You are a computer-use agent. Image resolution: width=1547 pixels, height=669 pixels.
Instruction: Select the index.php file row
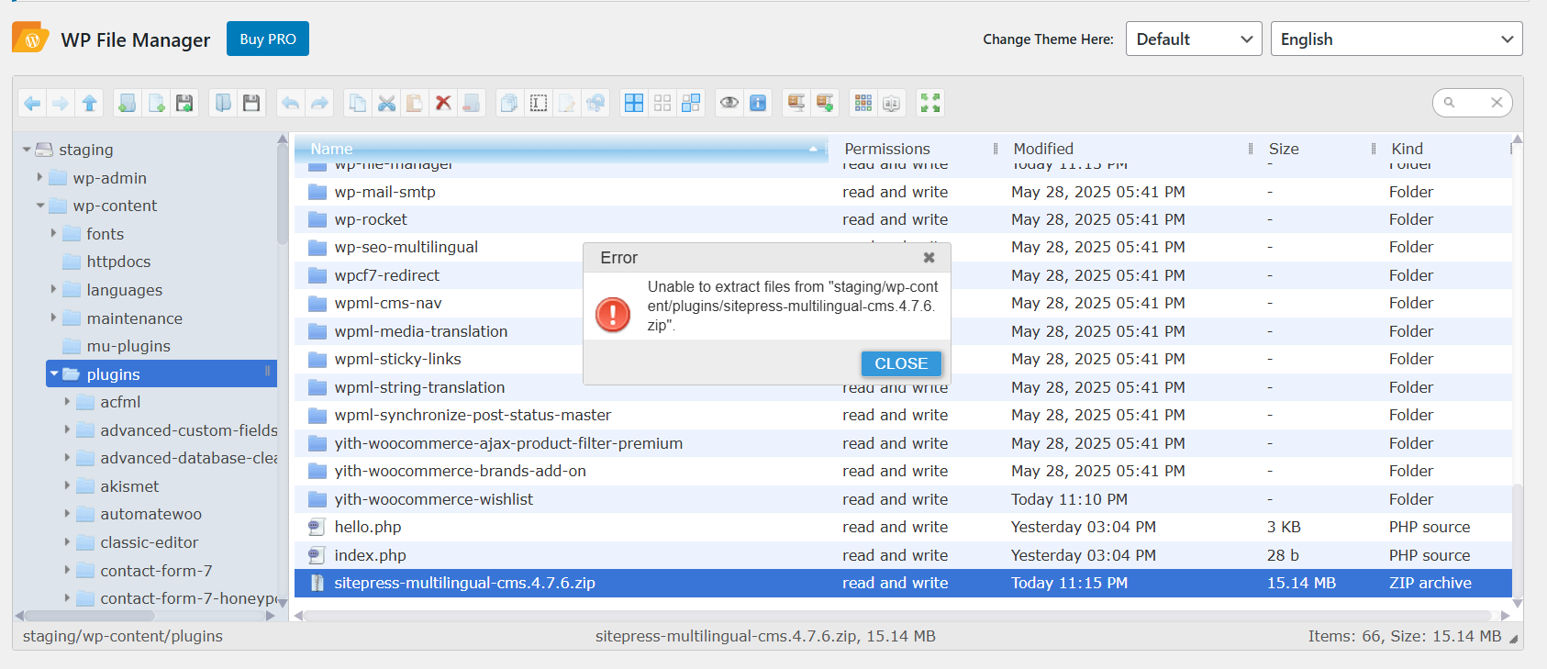tap(903, 555)
